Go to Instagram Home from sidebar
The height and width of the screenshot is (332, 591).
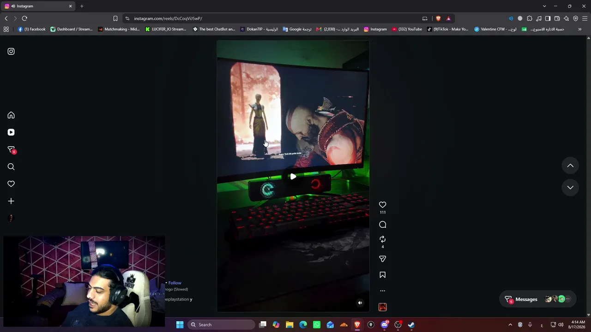[x=11, y=115]
